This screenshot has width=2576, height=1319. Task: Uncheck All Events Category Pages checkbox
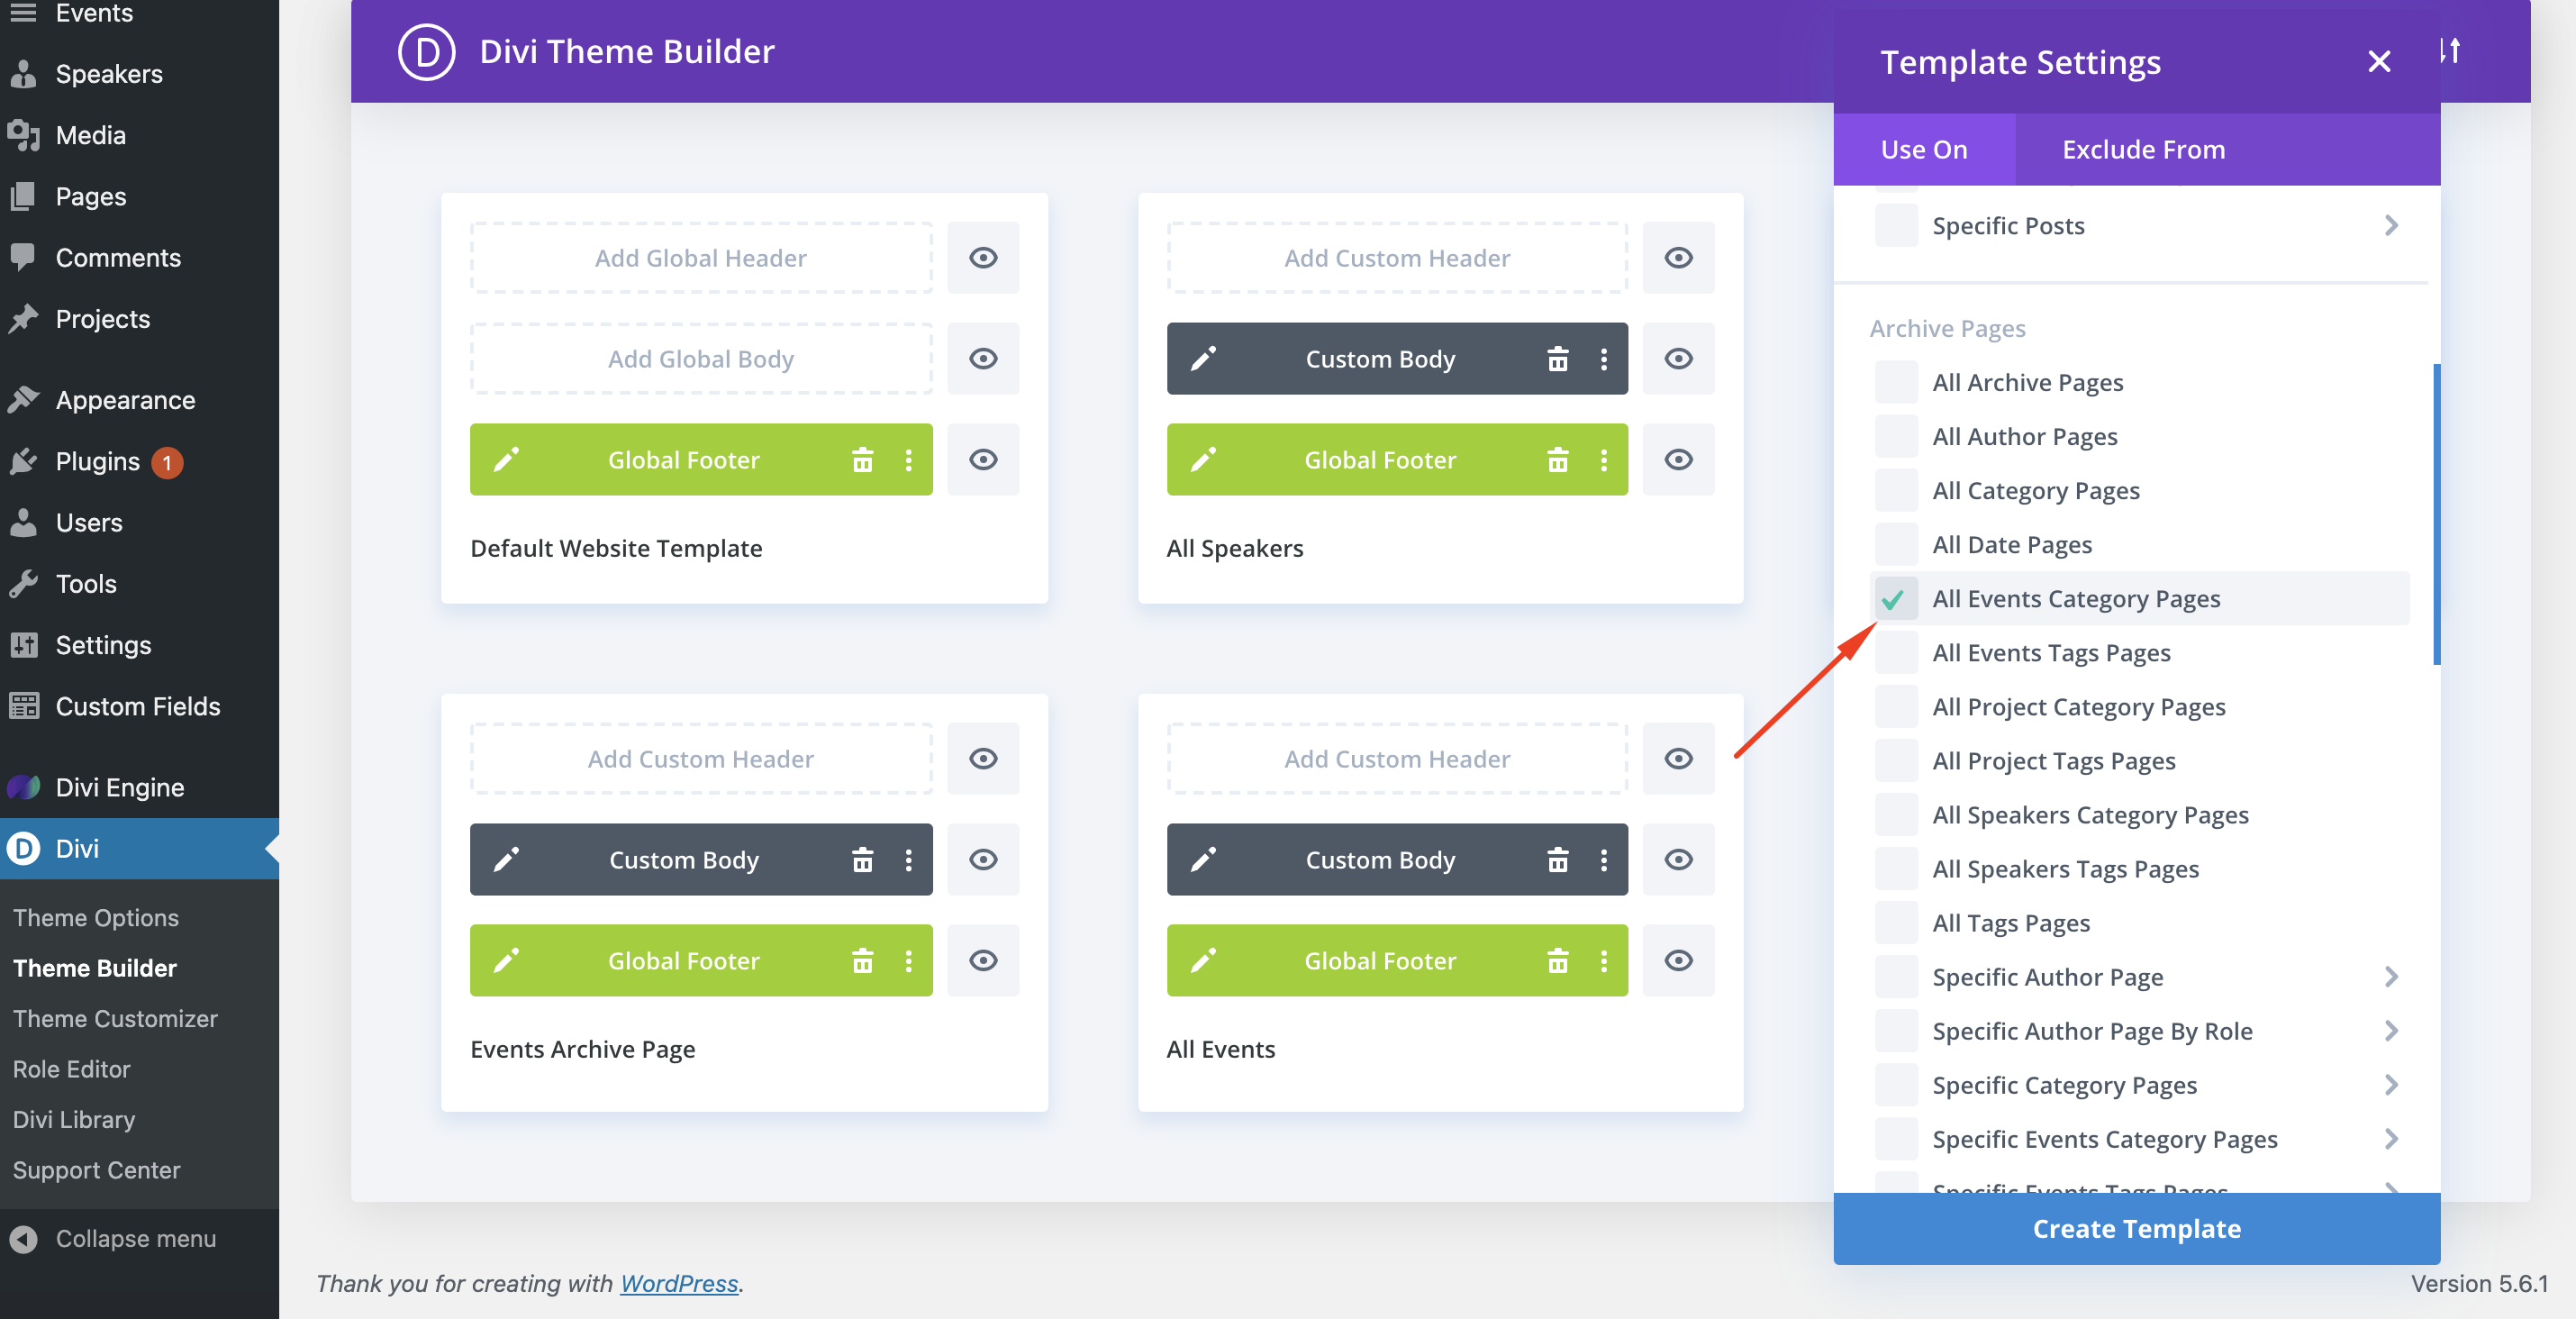click(x=1895, y=599)
